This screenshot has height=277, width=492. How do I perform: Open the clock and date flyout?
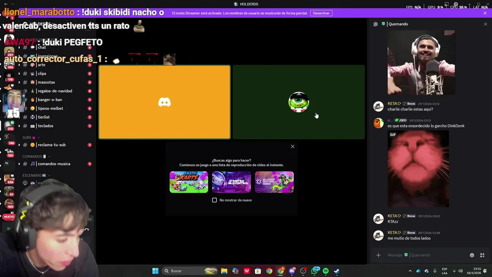point(474,271)
